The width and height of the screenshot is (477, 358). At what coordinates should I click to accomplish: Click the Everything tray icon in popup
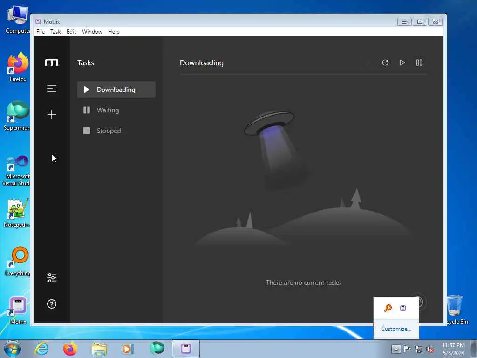[388, 308]
